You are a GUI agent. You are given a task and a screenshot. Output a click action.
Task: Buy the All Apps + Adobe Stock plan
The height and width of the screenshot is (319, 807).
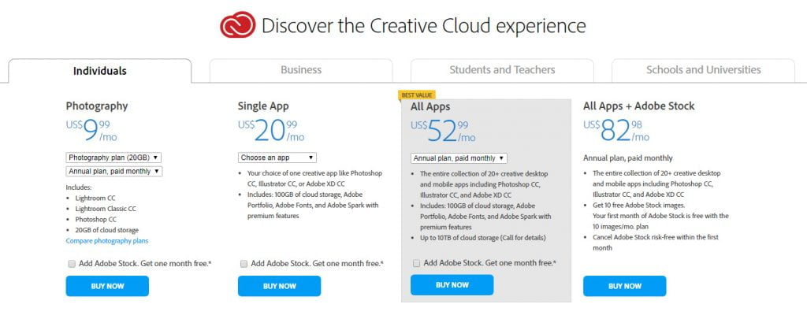pos(624,286)
